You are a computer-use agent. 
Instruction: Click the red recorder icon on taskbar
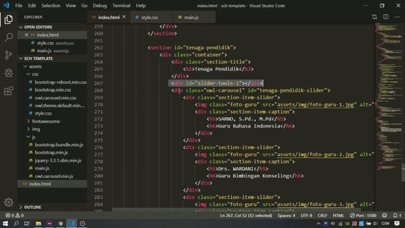click(82, 224)
